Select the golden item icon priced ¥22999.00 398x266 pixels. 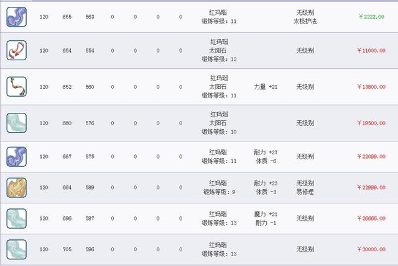pyautogui.click(x=16, y=188)
